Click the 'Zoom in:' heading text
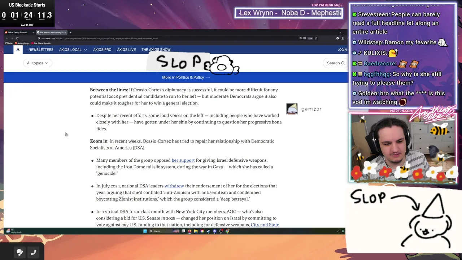The image size is (462, 260). pos(99,141)
